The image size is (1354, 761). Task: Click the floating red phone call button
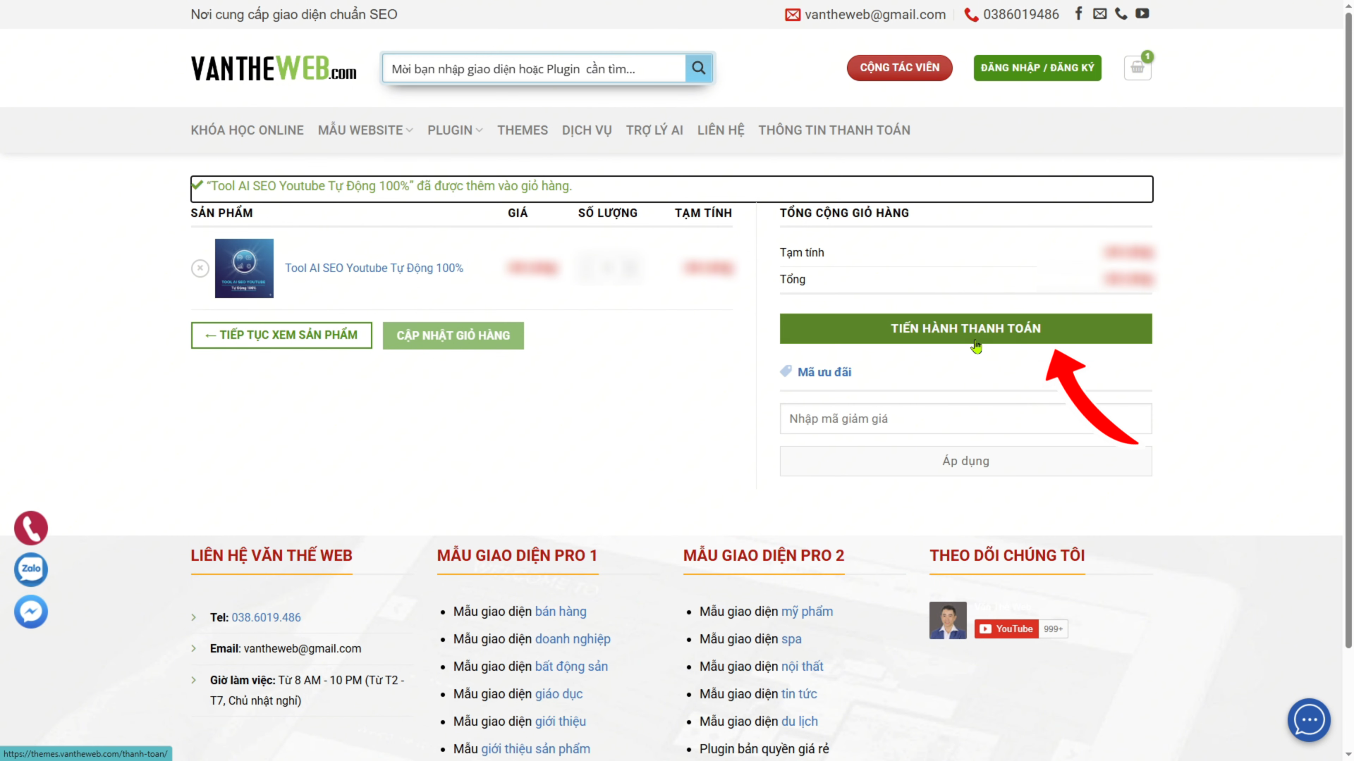pyautogui.click(x=31, y=528)
